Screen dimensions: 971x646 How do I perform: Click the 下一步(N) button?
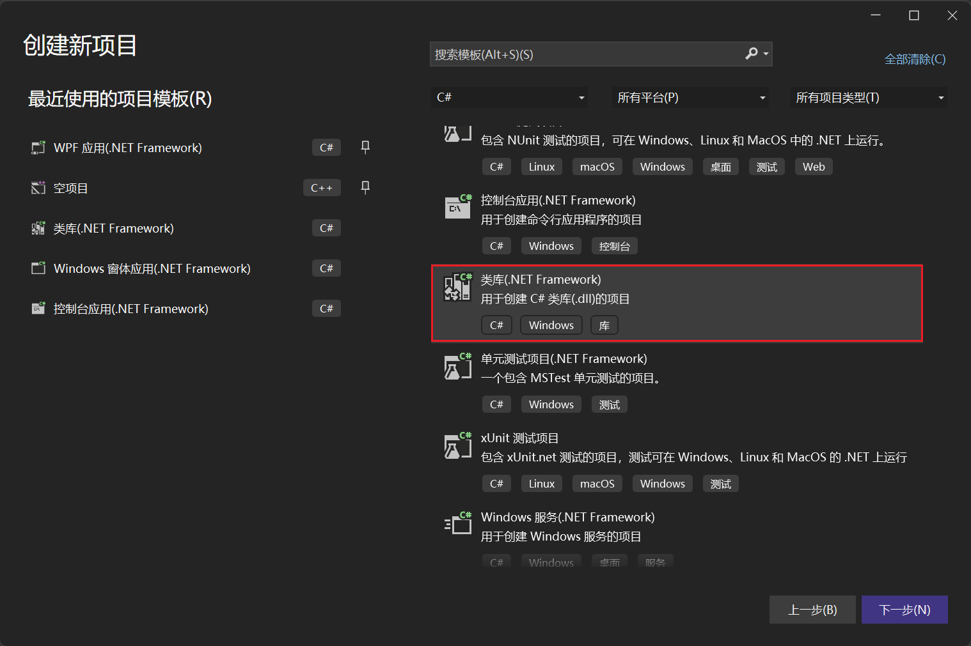pyautogui.click(x=904, y=610)
